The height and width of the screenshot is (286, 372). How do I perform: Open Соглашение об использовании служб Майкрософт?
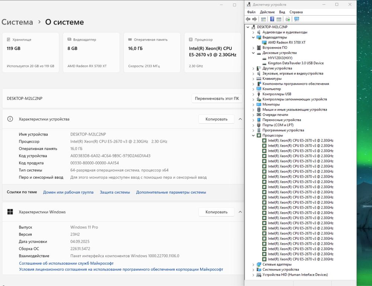[67, 263]
